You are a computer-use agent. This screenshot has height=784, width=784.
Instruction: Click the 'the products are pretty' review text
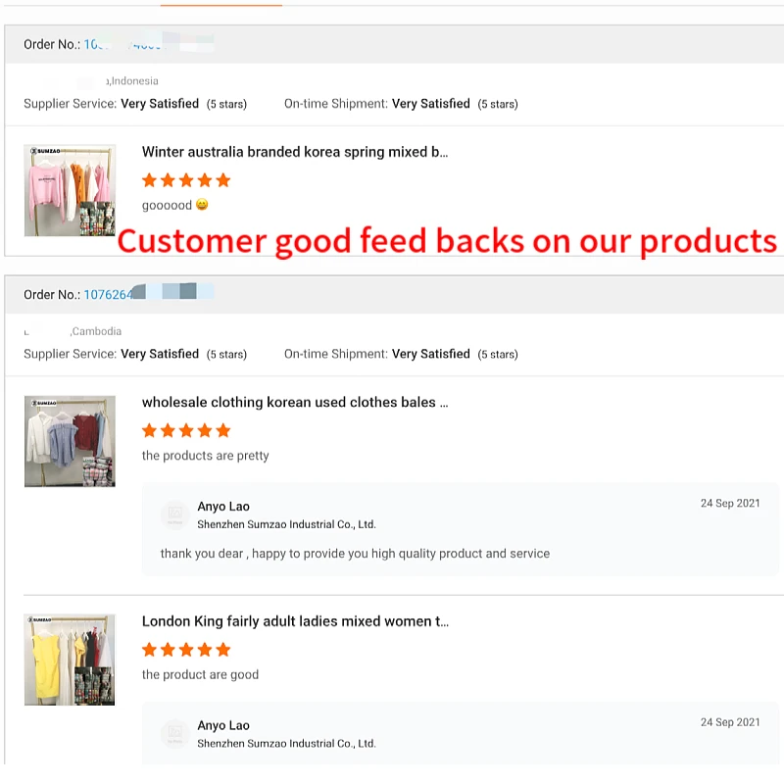205,456
